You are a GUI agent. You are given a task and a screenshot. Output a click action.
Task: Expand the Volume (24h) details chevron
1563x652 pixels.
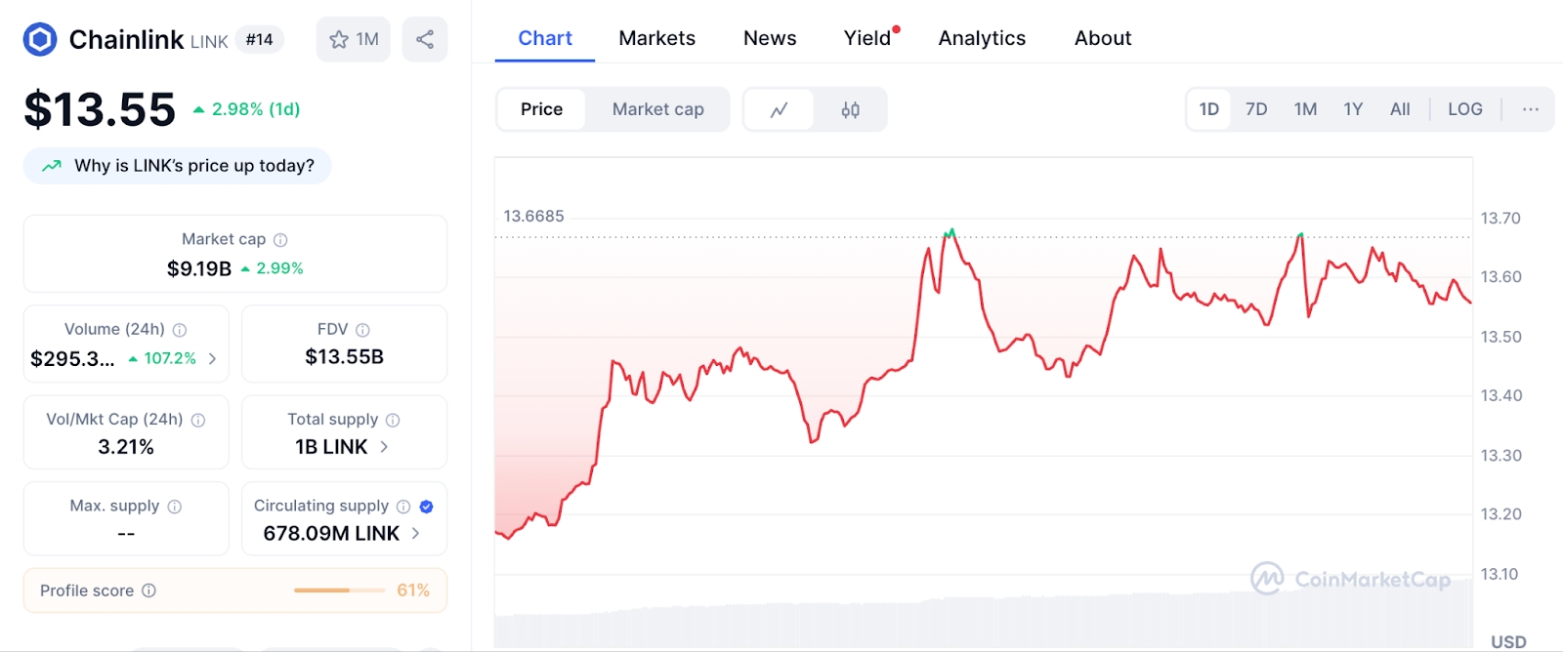(x=212, y=358)
